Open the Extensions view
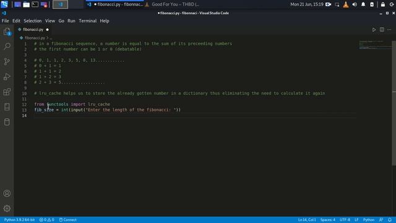Viewport: 396px width, 223px height. pyautogui.click(x=7, y=92)
